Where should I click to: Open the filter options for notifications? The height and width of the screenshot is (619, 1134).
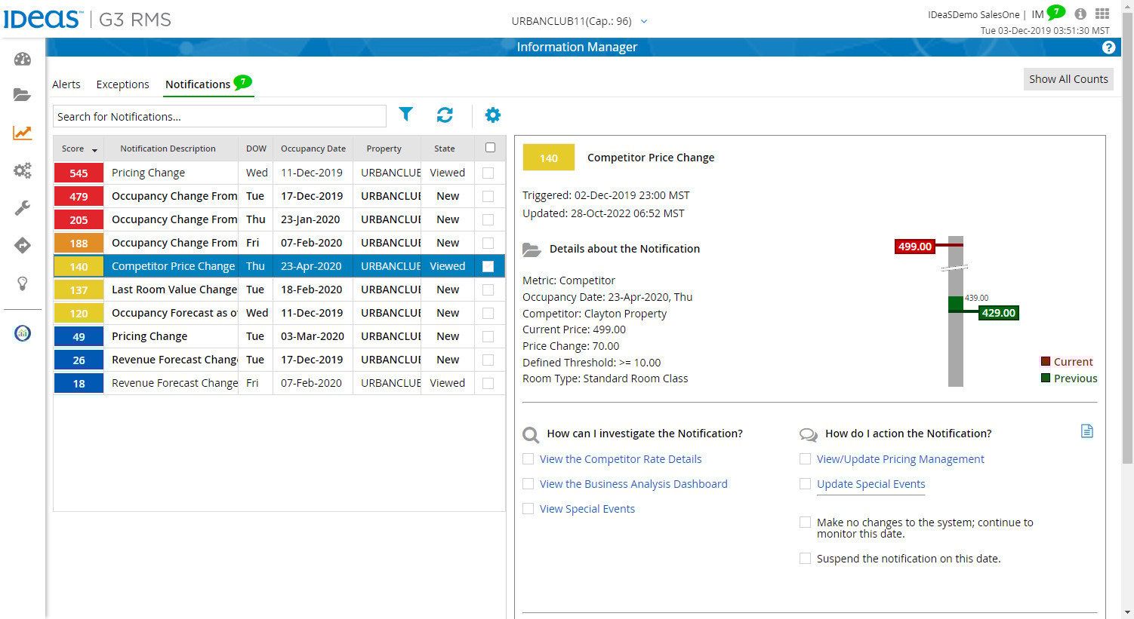click(x=405, y=115)
